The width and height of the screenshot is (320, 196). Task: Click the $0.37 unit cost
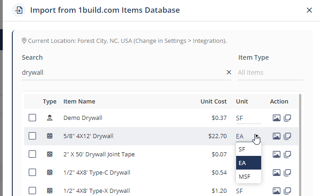219,118
